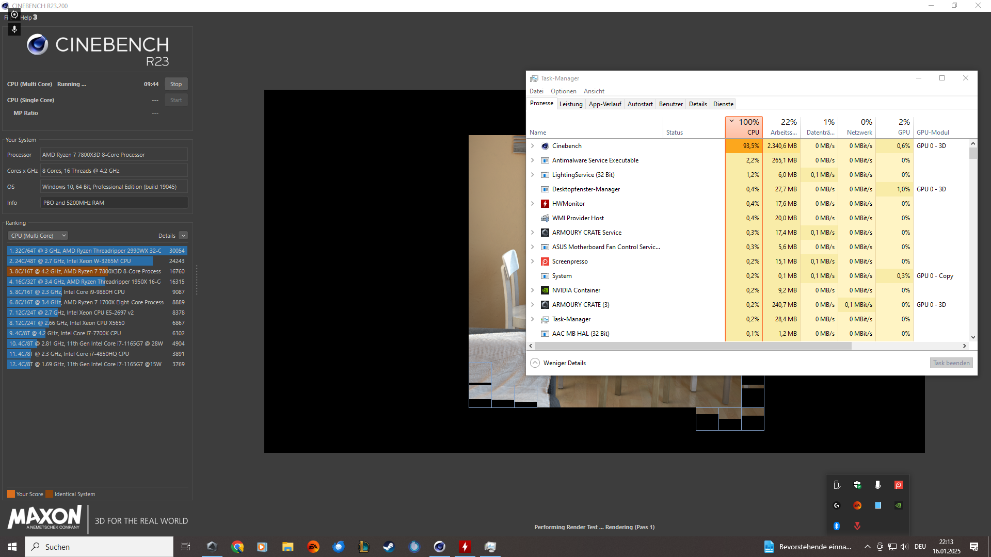This screenshot has width=991, height=557.
Task: Click the Cinebench process icon in Task-Manager
Action: pyautogui.click(x=545, y=146)
